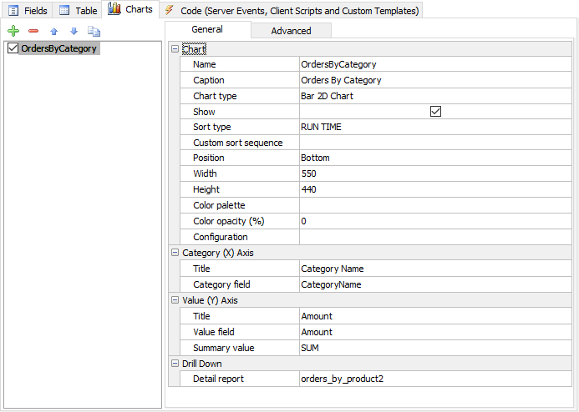The height and width of the screenshot is (412, 579).
Task: Select the Detail report orders_by_product2 field
Action: [x=435, y=379]
